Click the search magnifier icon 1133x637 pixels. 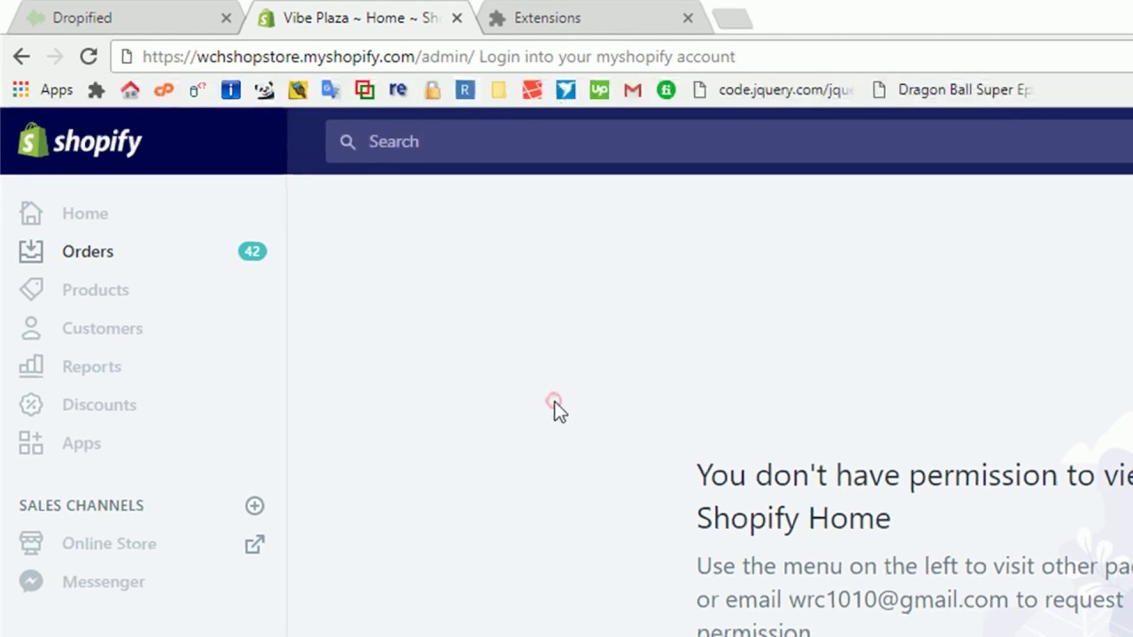click(x=348, y=142)
